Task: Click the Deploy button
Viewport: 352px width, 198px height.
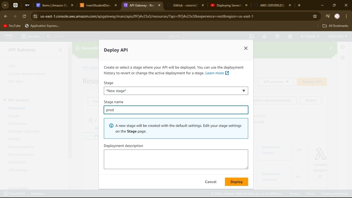Action: tap(237, 182)
